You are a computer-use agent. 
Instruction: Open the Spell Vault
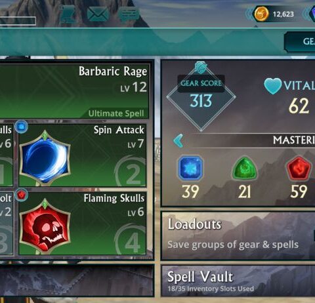point(238,281)
